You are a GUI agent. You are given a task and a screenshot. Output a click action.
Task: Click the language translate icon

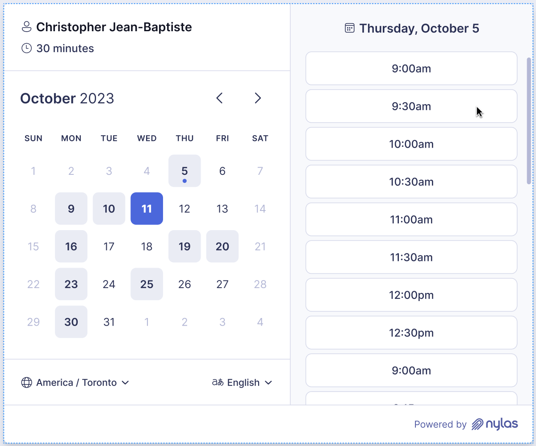click(218, 383)
